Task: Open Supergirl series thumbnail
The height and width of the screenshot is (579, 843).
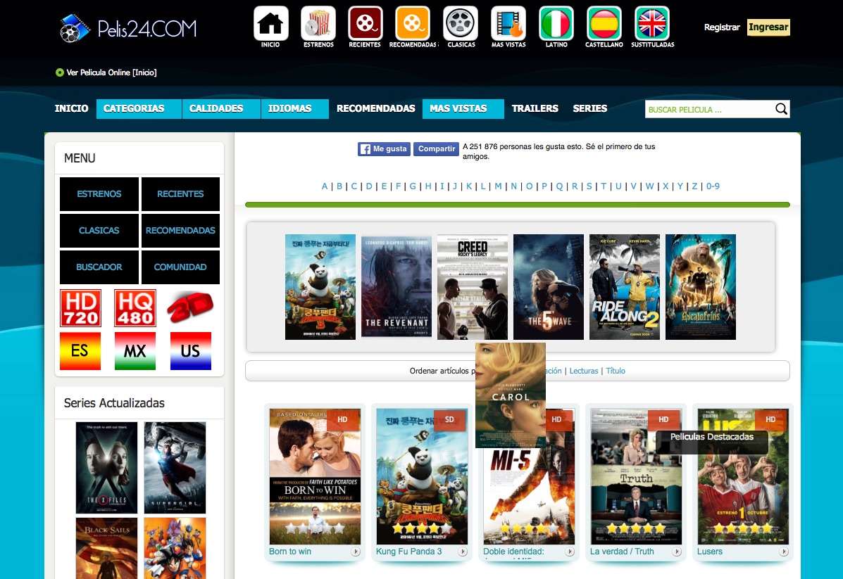Action: tap(175, 468)
